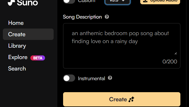Click the help icon beside Song Description

coord(107,17)
